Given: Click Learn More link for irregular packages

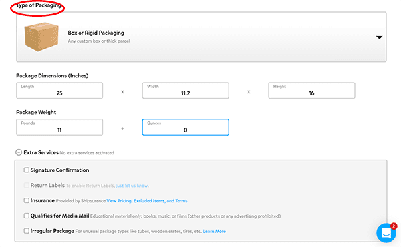Looking at the screenshot, I should [x=215, y=232].
